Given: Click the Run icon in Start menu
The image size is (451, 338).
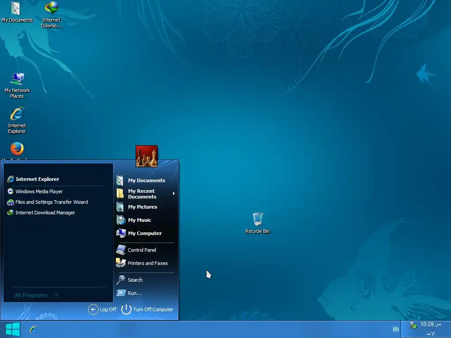Looking at the screenshot, I should pyautogui.click(x=121, y=293).
